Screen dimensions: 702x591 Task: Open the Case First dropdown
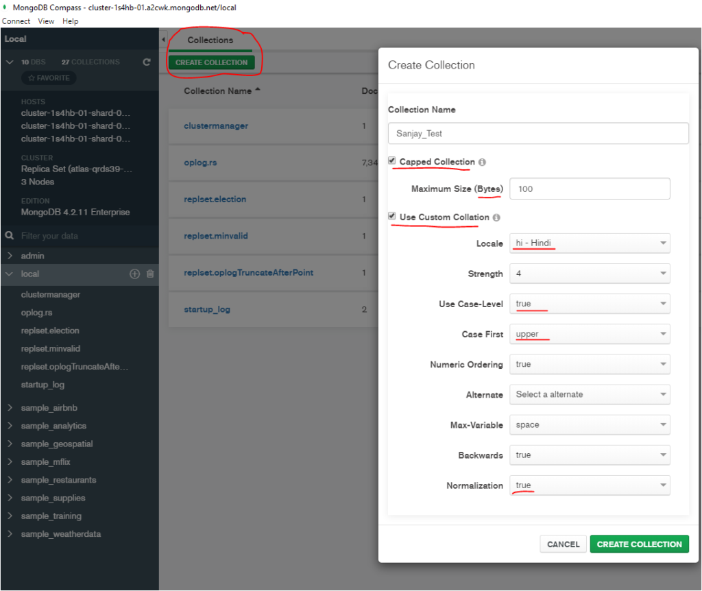point(590,334)
